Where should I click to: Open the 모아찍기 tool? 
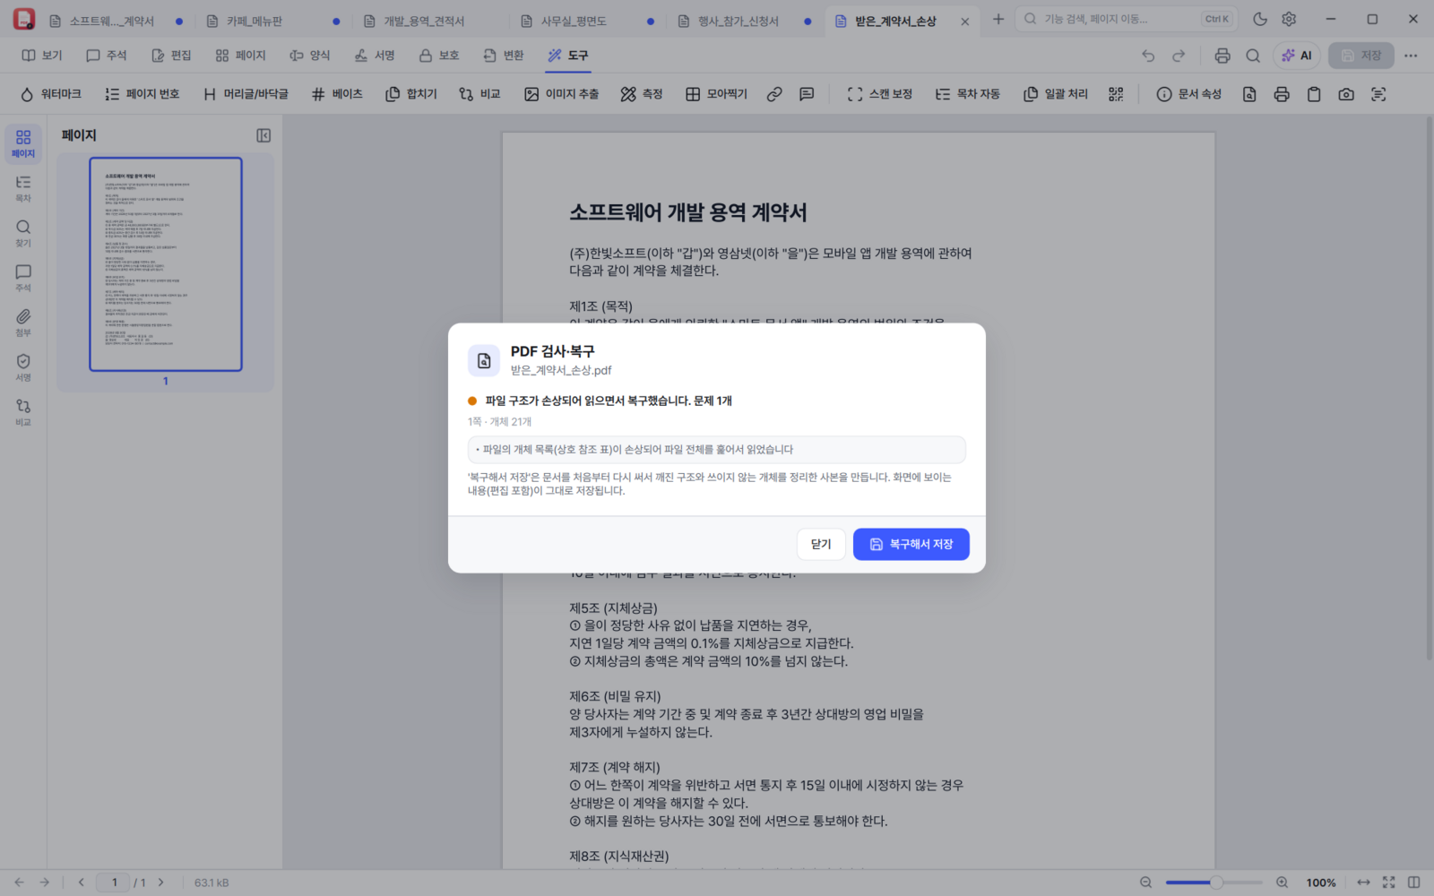[x=716, y=94]
